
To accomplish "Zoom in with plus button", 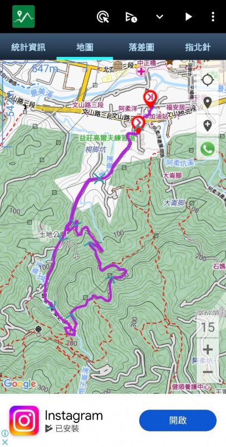I will pyautogui.click(x=208, y=350).
